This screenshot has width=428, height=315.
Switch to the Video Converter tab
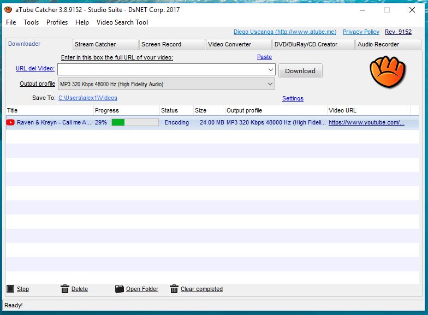click(239, 44)
